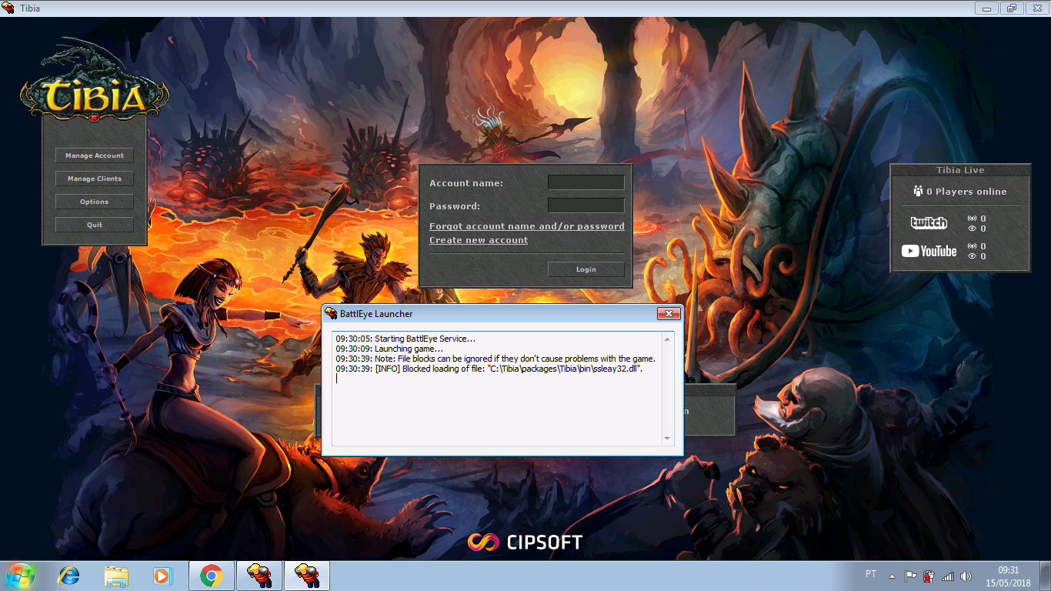Click the Forgot account name and/or password link
This screenshot has height=591, width=1051.
click(526, 226)
